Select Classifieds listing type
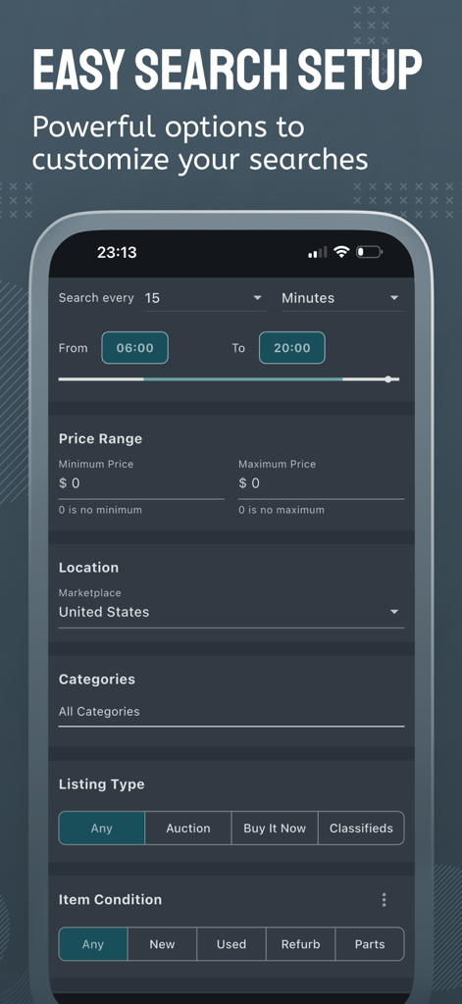This screenshot has height=1004, width=462. coord(361,828)
